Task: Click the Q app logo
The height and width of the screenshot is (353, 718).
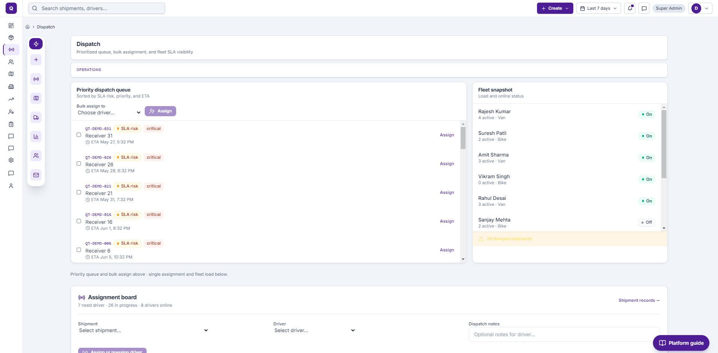Action: (x=11, y=8)
